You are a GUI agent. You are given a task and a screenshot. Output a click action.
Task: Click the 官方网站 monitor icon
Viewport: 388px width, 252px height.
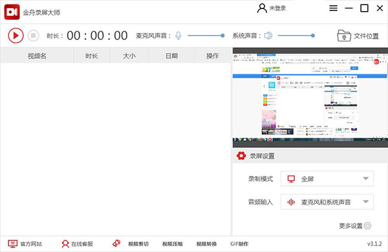[12, 244]
